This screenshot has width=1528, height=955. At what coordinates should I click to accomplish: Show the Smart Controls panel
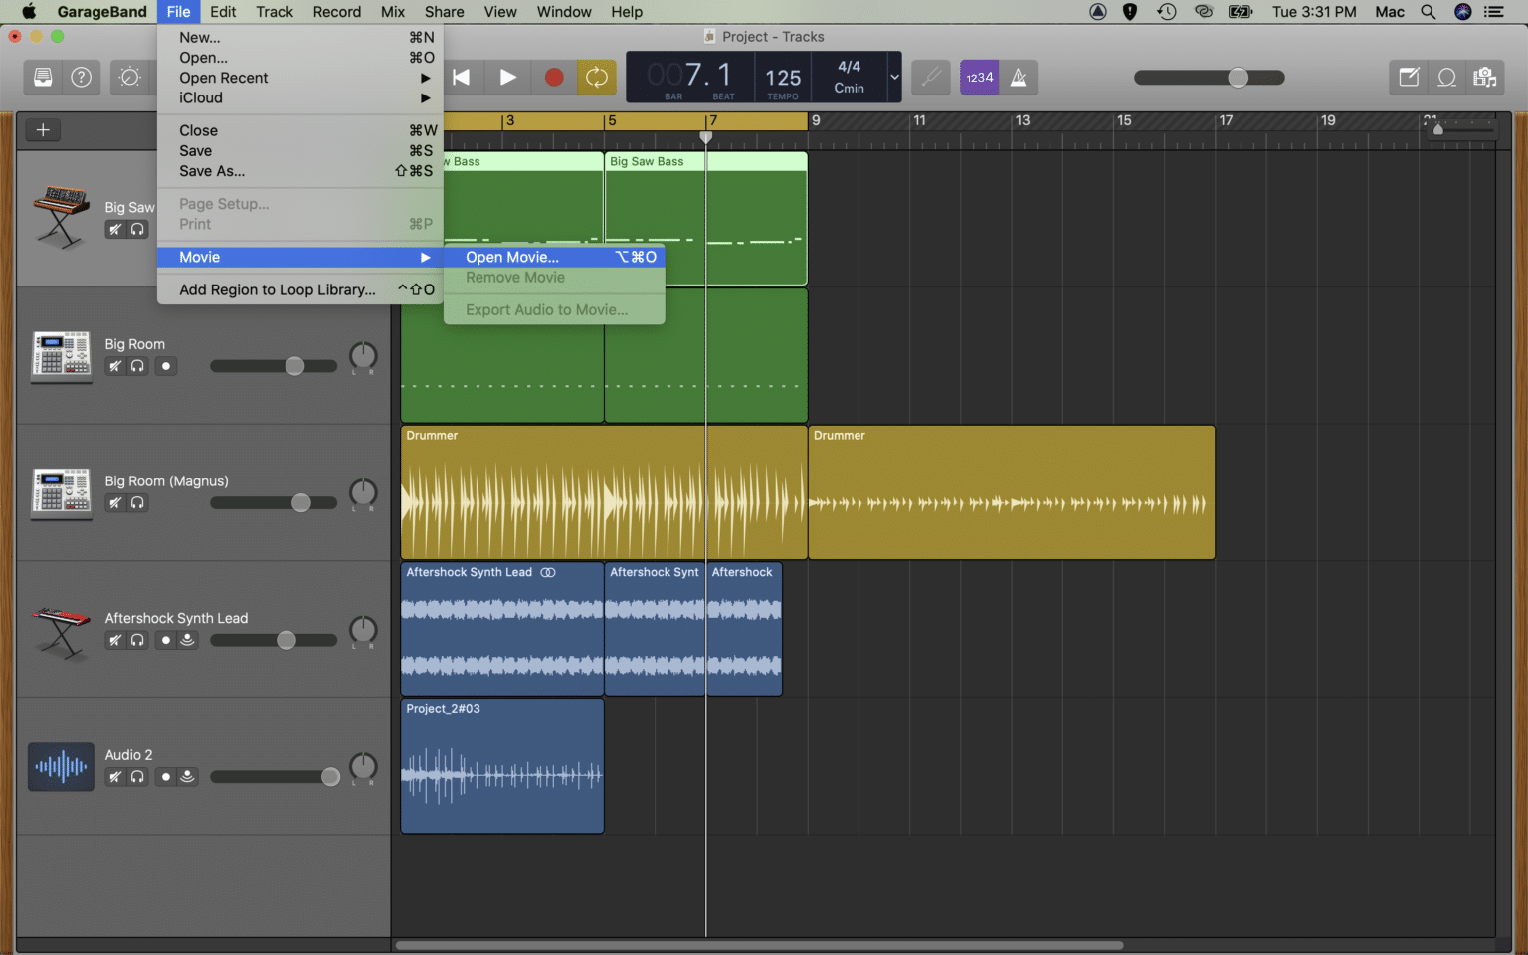point(130,77)
